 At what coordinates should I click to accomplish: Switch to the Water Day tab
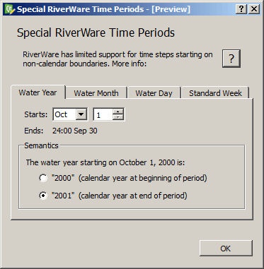click(154, 93)
